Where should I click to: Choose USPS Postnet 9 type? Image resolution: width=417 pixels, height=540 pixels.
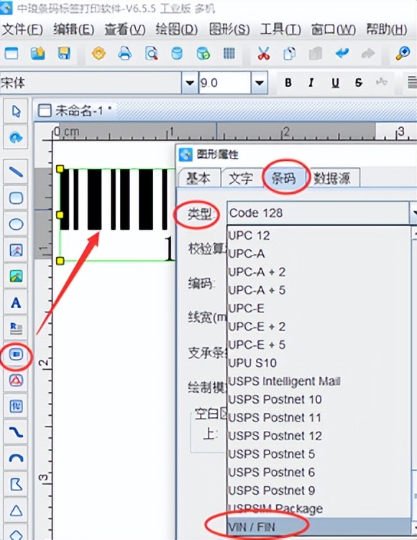pos(319,490)
